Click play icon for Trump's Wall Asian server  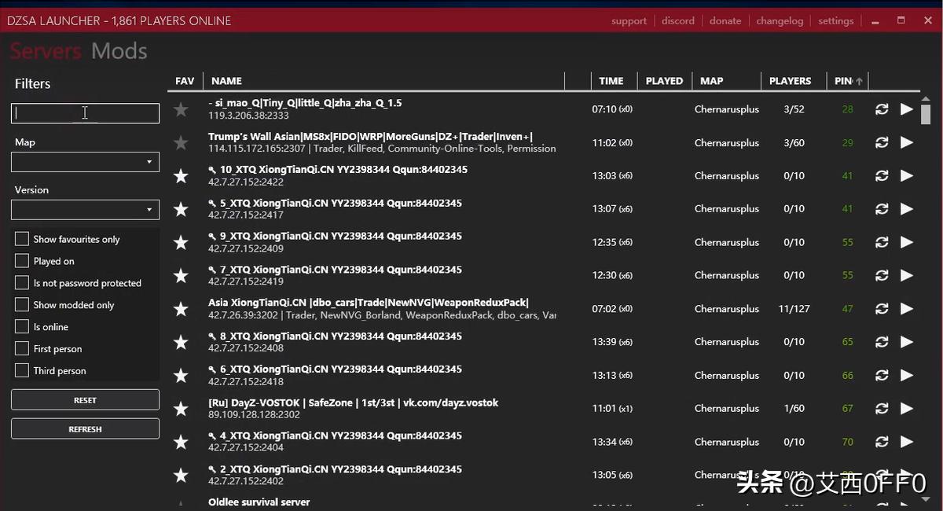point(906,143)
